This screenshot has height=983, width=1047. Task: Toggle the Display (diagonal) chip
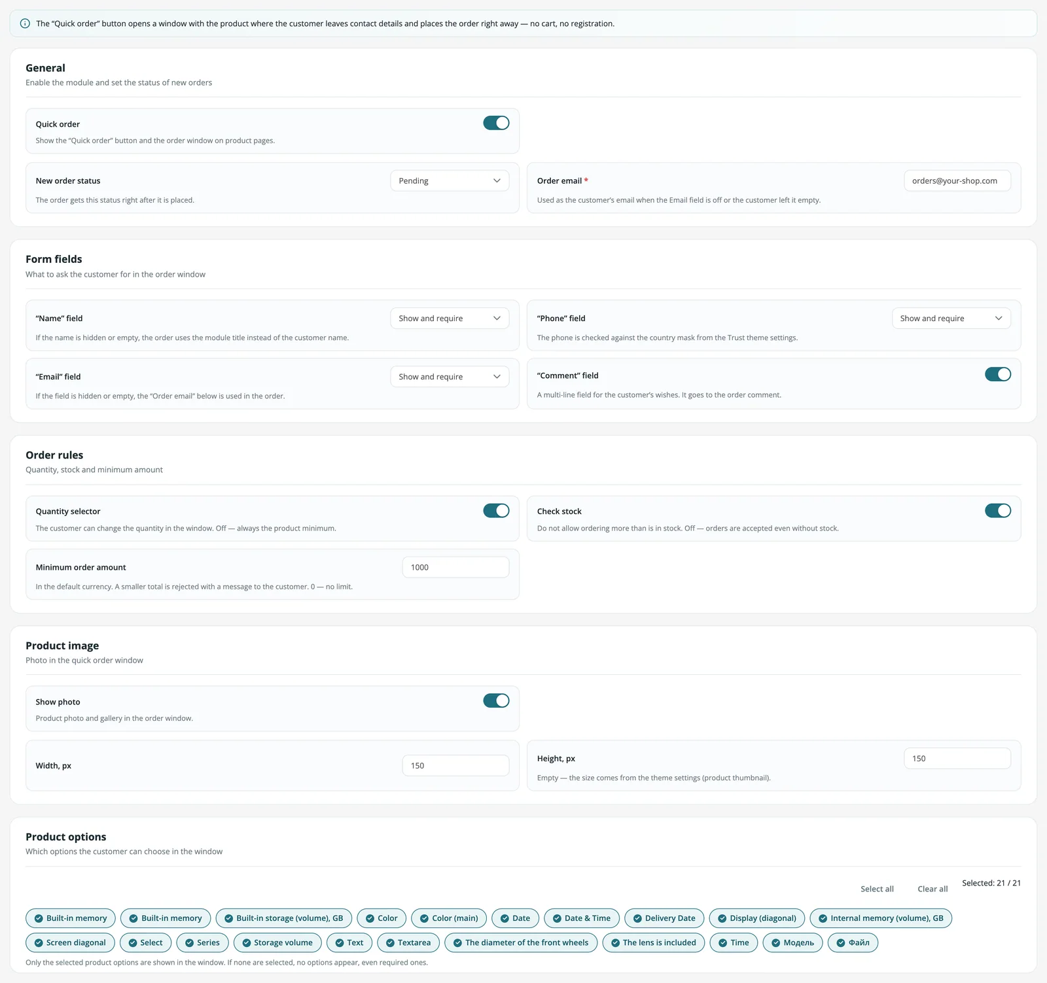[757, 918]
